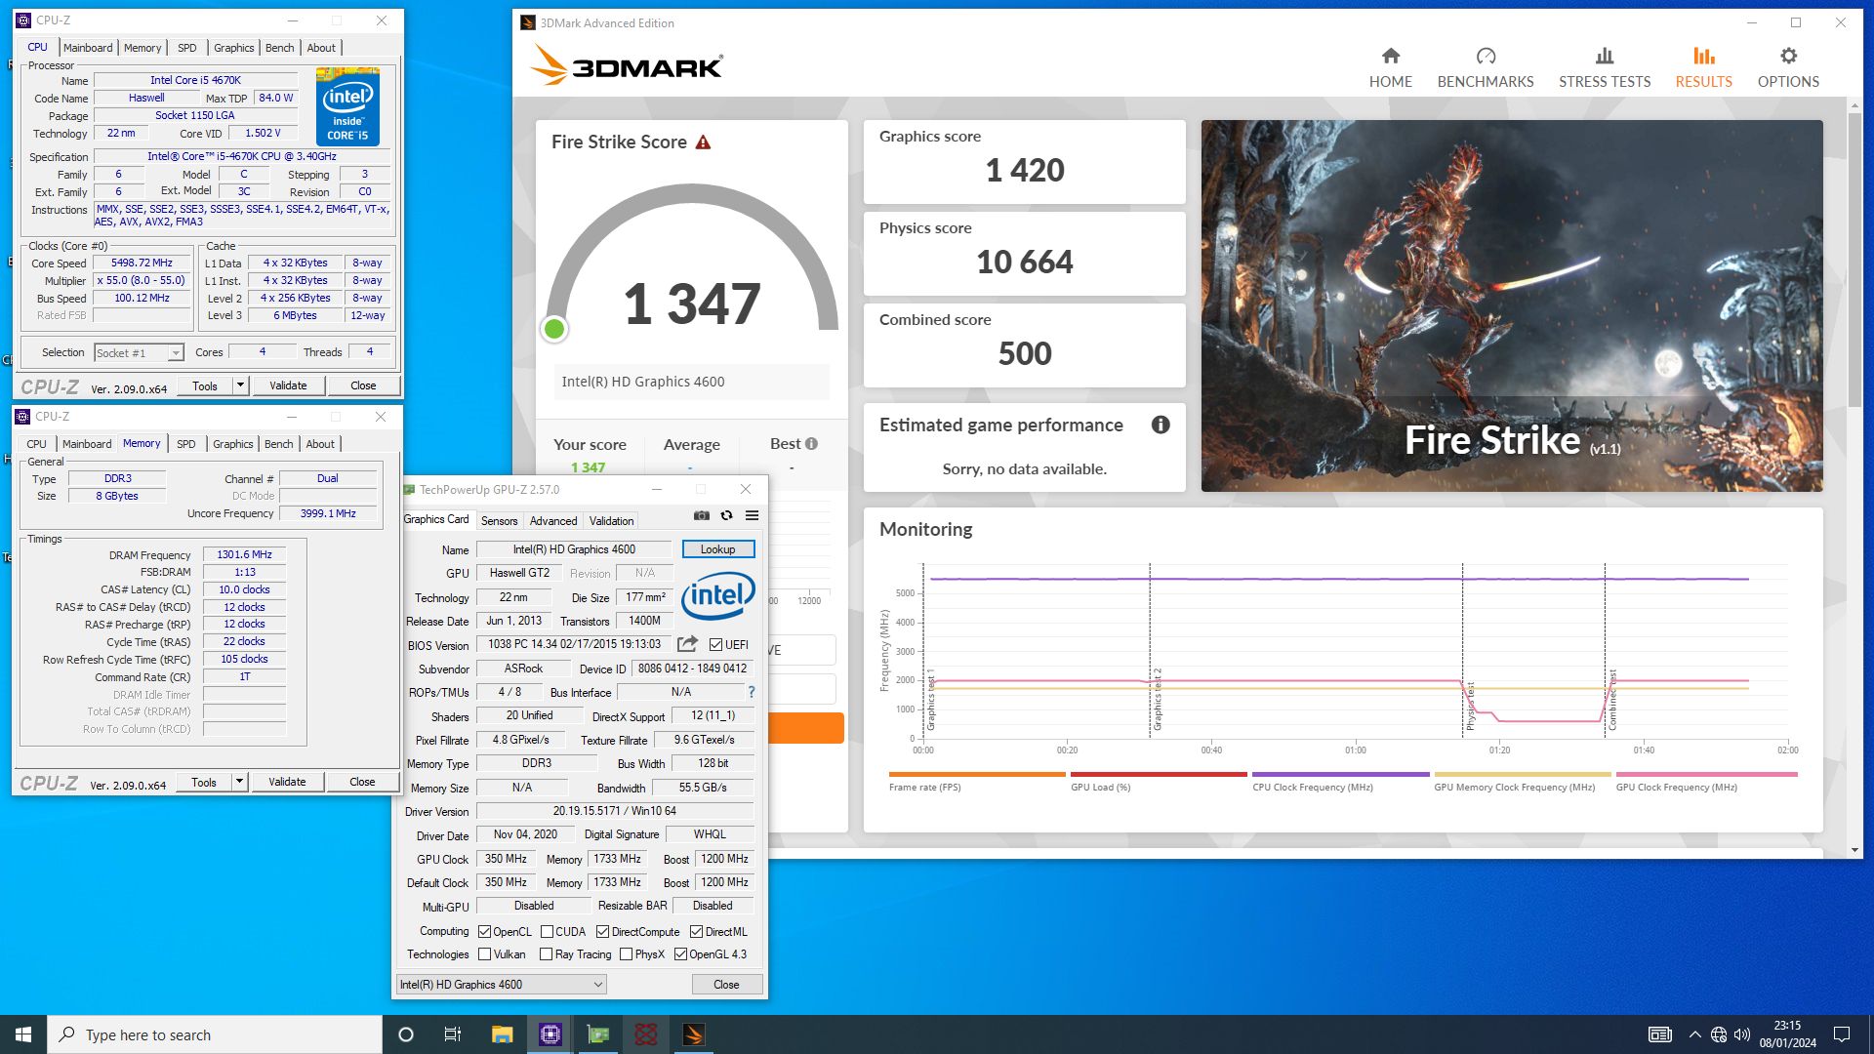Toggle the DirectCompute checkbox
Viewport: 1874px width, 1054px height.
point(602,932)
